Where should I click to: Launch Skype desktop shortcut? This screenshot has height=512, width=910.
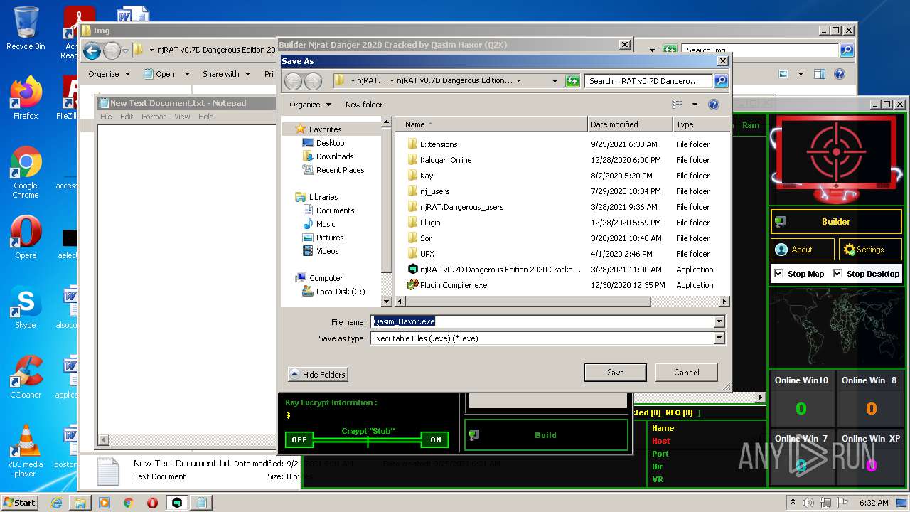click(26, 307)
